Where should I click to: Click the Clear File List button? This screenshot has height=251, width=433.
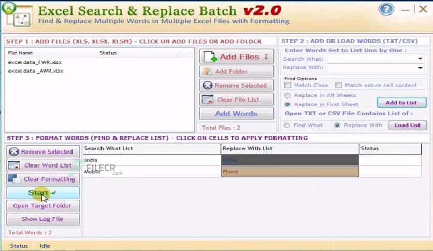tap(237, 99)
